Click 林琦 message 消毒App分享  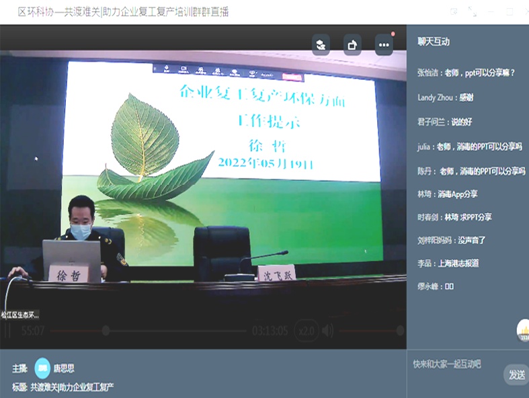(x=448, y=194)
